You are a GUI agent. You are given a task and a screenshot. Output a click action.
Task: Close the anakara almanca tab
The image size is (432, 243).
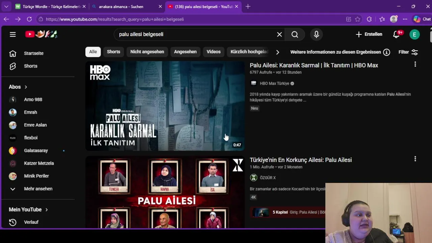[x=161, y=6]
